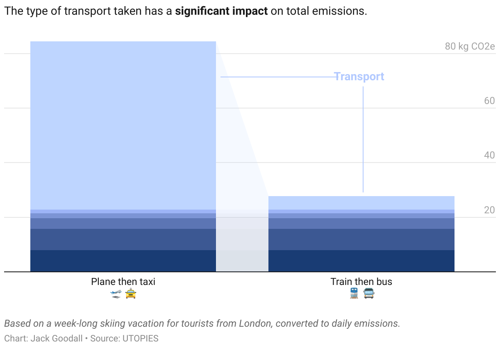Click the train emoji icon
Image resolution: width=500 pixels, height=348 pixels.
[x=354, y=293]
